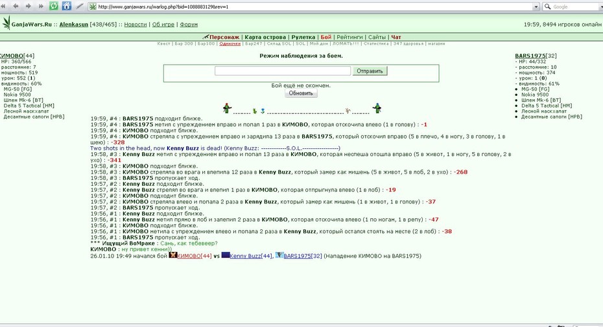
Task: Click the -341 damage value
Action: [114, 160]
